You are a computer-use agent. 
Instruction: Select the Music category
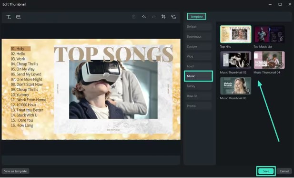(x=198, y=76)
